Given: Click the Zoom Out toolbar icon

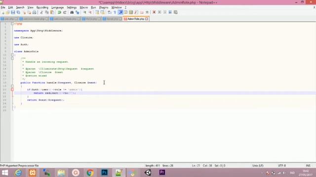Looking at the screenshot, I should (90, 12).
